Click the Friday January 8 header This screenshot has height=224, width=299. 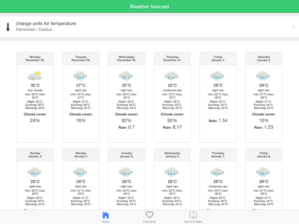(x=264, y=155)
